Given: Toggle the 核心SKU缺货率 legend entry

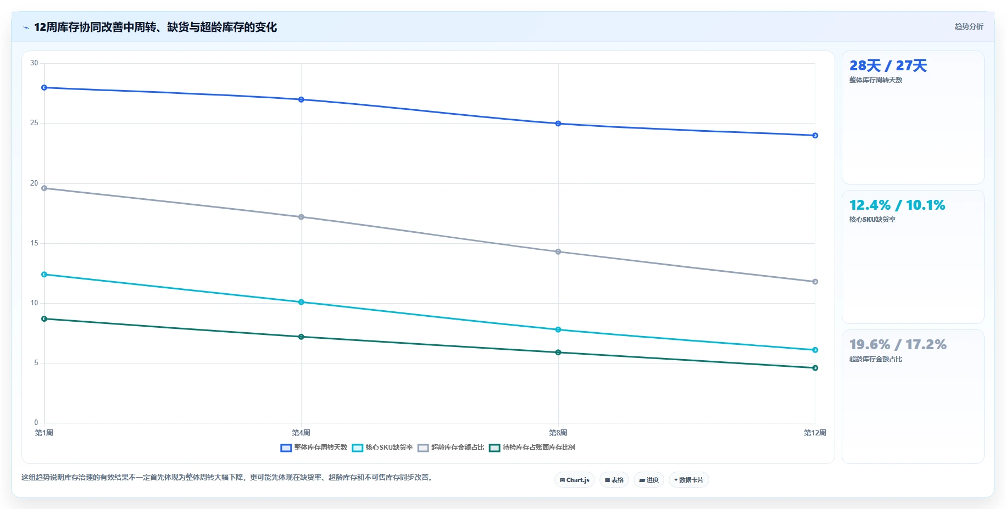Looking at the screenshot, I should 382,448.
